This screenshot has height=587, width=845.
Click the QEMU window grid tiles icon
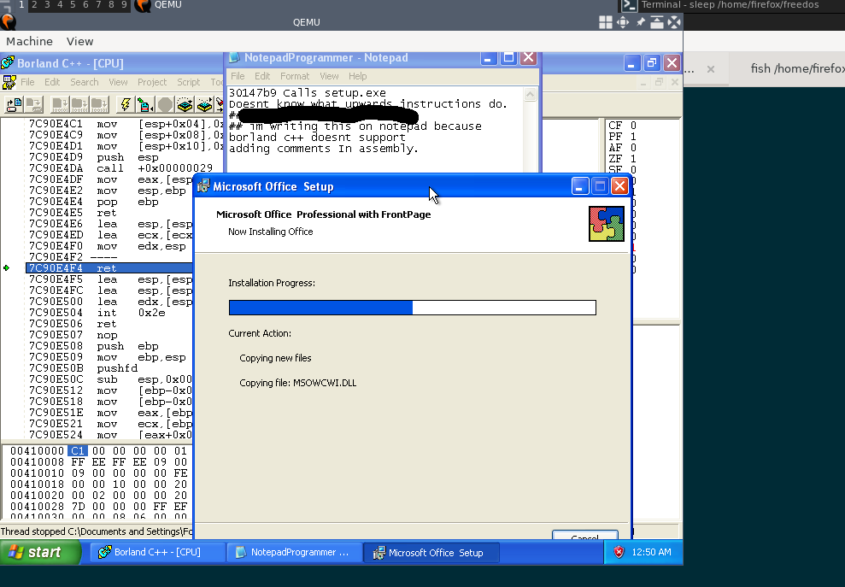(606, 22)
